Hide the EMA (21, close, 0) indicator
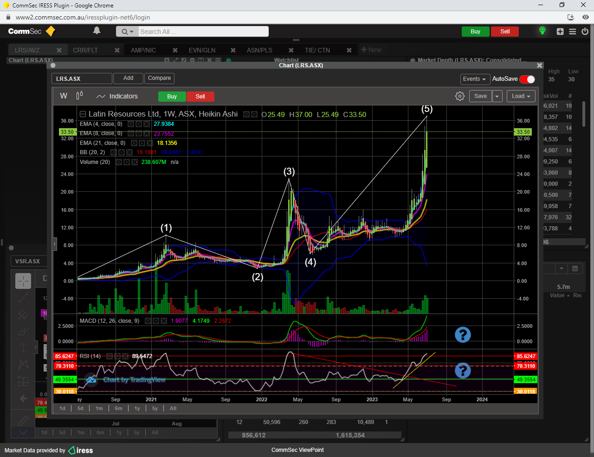Image resolution: width=594 pixels, height=457 pixels. click(x=134, y=143)
